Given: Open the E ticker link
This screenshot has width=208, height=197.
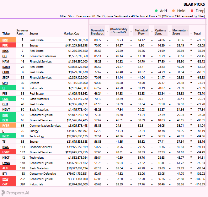Looking at the screenshot, I should pos(3,131).
